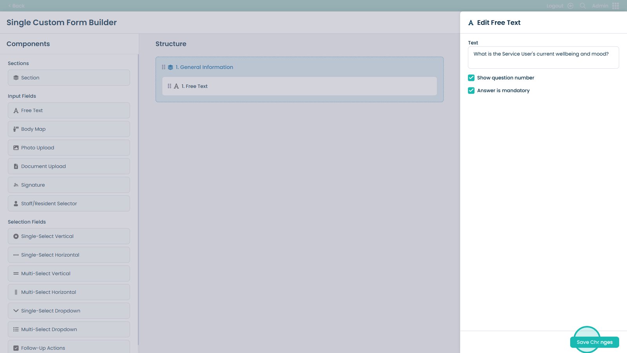Toggle the Answer is mandatory checkbox

[x=471, y=91]
